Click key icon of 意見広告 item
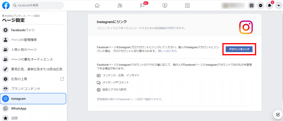 [x=6, y=69]
